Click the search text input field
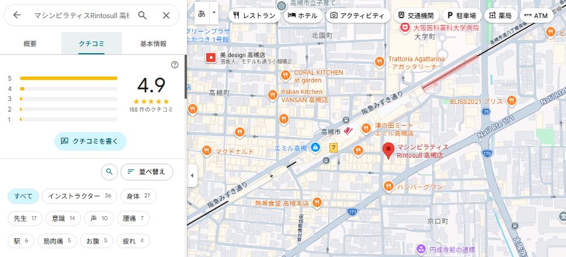Screen dimensions: 566x257 (82, 15)
